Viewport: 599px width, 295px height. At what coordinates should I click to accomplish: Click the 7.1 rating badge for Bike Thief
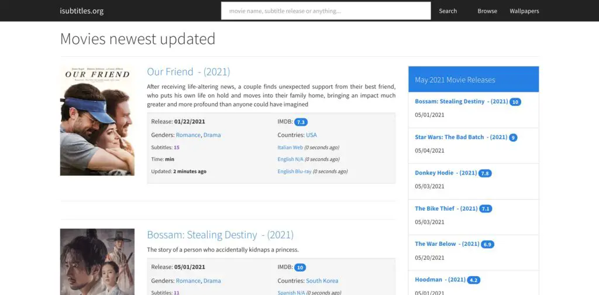click(x=486, y=208)
